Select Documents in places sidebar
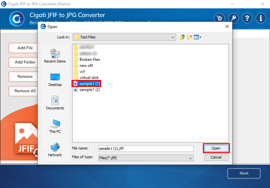 click(x=55, y=103)
